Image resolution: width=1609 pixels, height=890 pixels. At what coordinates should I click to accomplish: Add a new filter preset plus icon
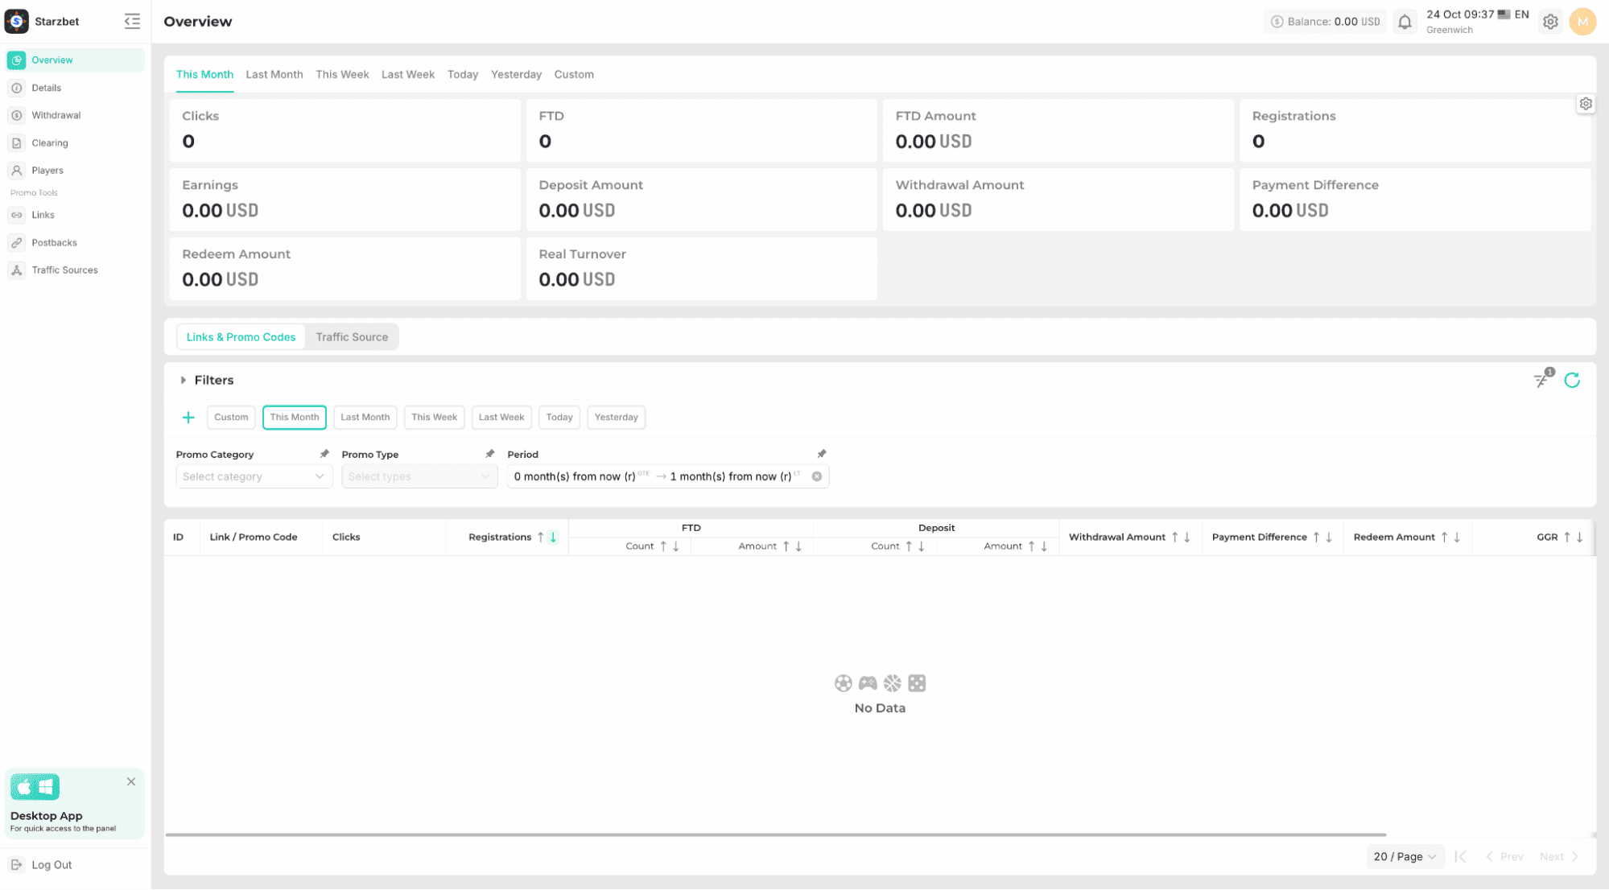click(188, 418)
